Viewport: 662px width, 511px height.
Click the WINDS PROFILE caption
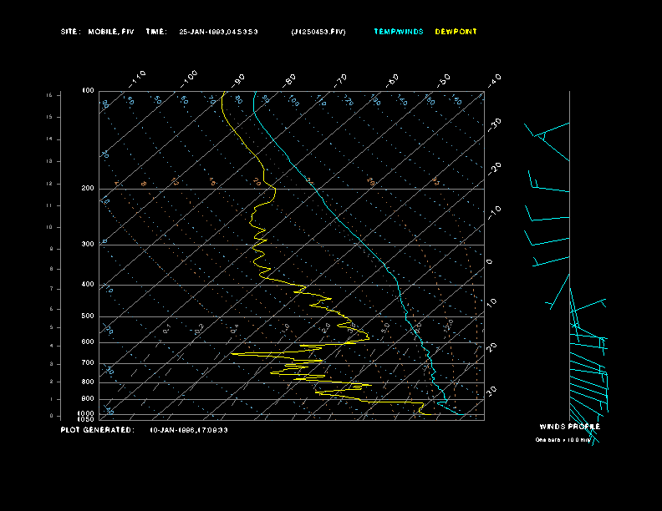tap(569, 427)
